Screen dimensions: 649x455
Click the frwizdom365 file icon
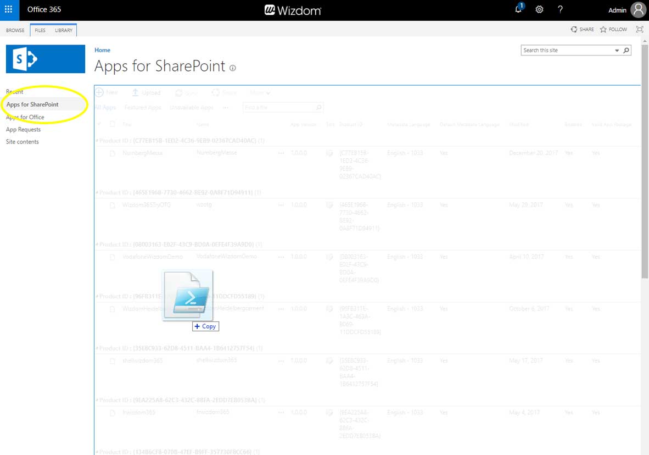112,413
